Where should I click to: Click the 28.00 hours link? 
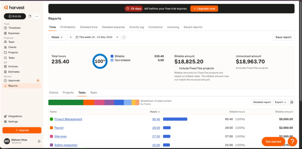pyautogui.click(x=156, y=128)
